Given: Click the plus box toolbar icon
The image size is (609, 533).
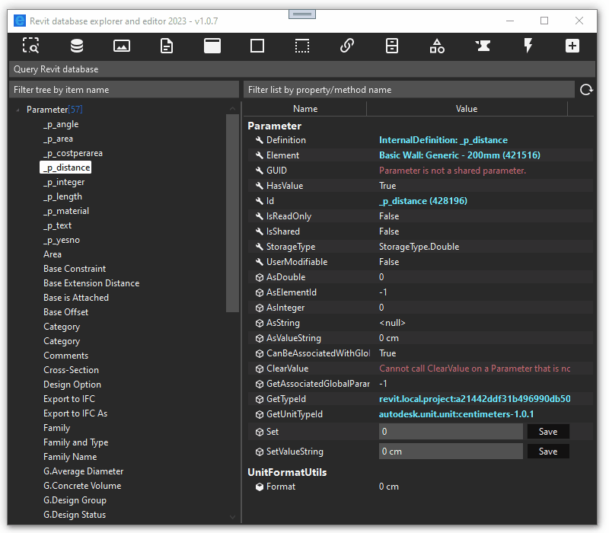Looking at the screenshot, I should coord(572,46).
